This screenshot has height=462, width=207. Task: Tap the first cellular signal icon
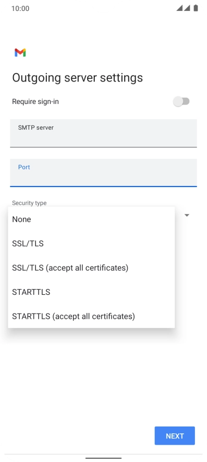click(179, 8)
